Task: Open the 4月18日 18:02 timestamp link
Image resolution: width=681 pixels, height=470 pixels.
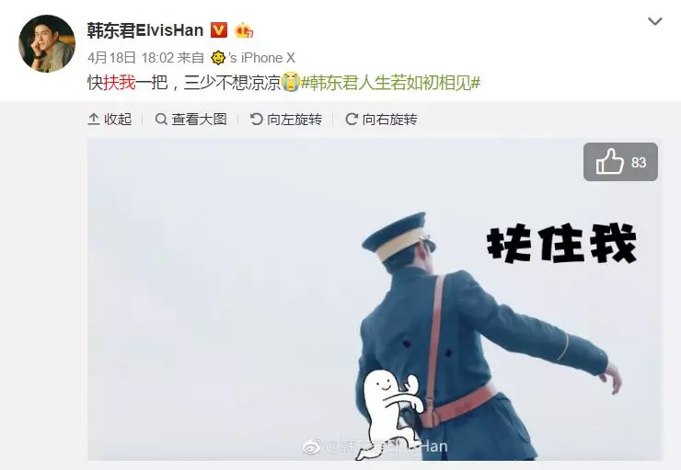Action: click(131, 58)
